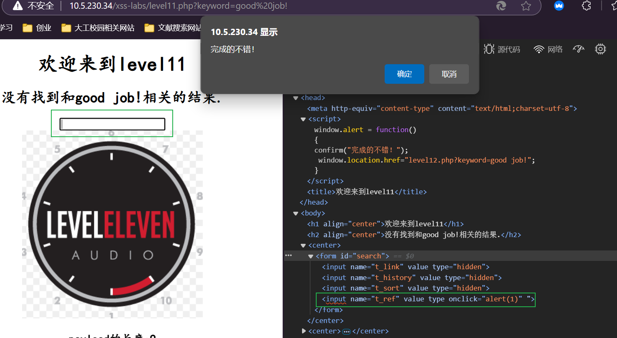
Task: Click the 取消 button in the dialog
Action: (449, 74)
